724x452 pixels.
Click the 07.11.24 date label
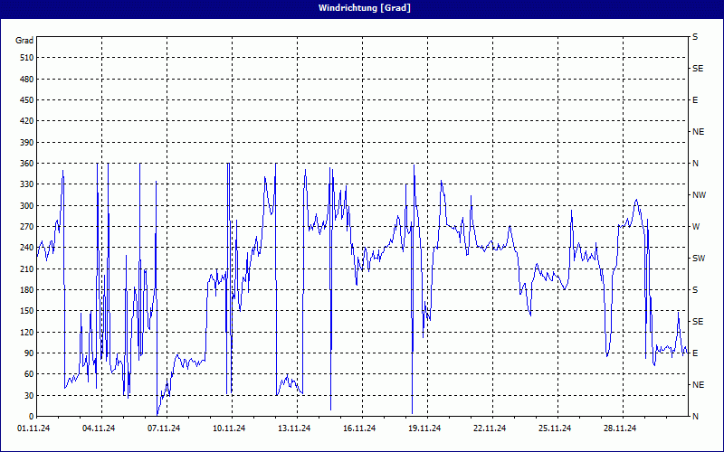[x=164, y=428]
